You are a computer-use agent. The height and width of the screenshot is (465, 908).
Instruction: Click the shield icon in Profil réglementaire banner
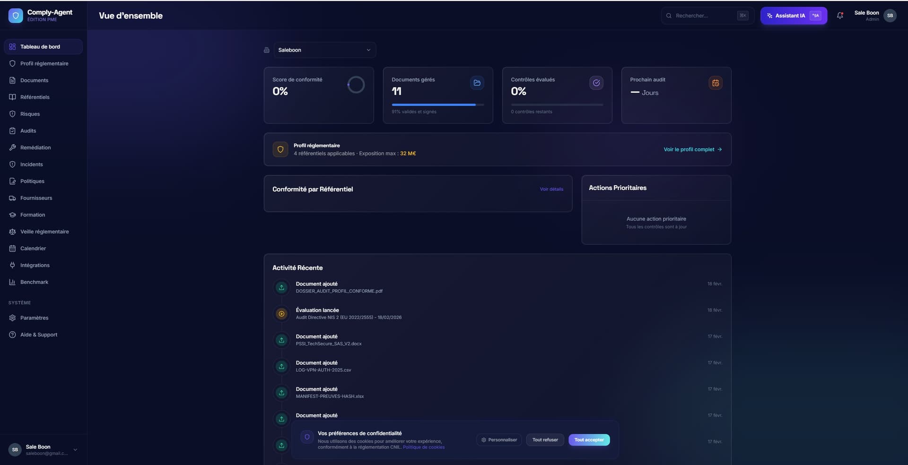(280, 149)
